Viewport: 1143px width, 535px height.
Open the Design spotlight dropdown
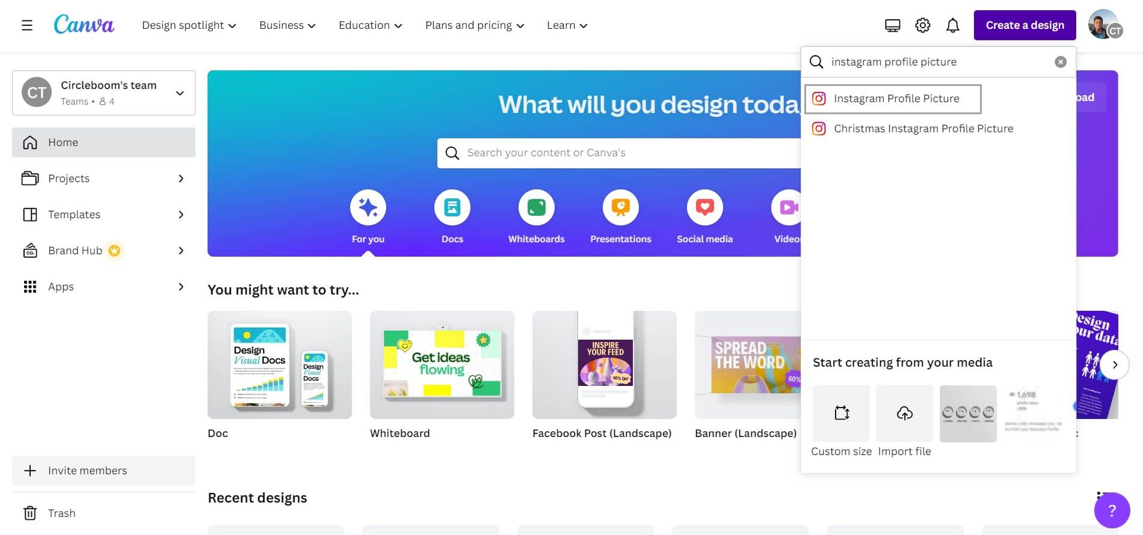click(x=189, y=25)
